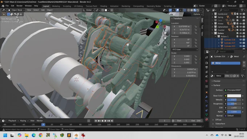Image resolution: width=247 pixels, height=139 pixels.
Task: Open the Edit menu
Action: (x=12, y=6)
